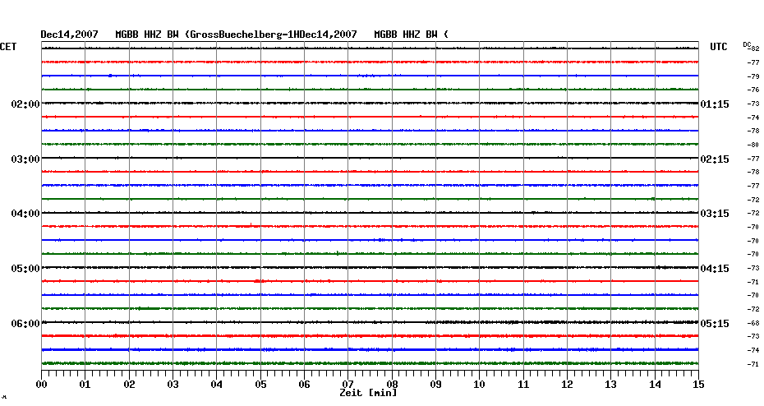Click the CET timezone label
Image resolution: width=764 pixels, height=406 pixels.
tap(8, 47)
